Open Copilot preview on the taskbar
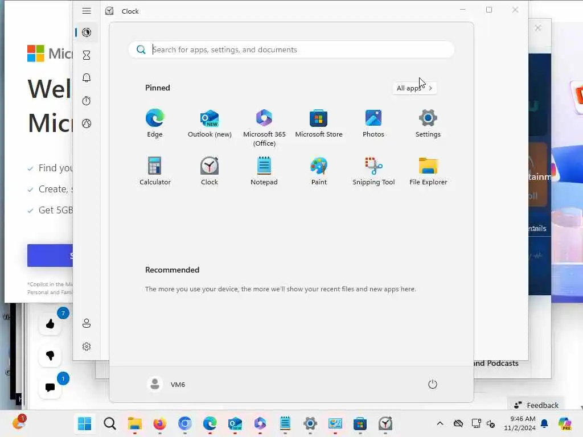This screenshot has height=437, width=583. (x=565, y=423)
